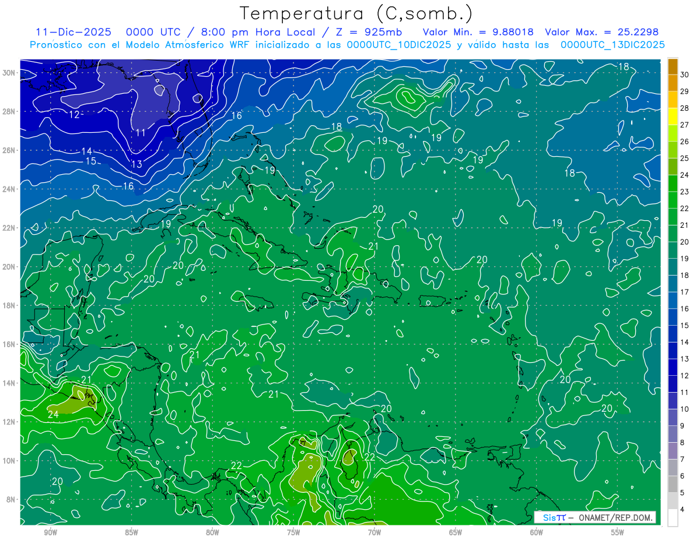Click the 65W longitude axis label
700x540 pixels.
pyautogui.click(x=456, y=532)
